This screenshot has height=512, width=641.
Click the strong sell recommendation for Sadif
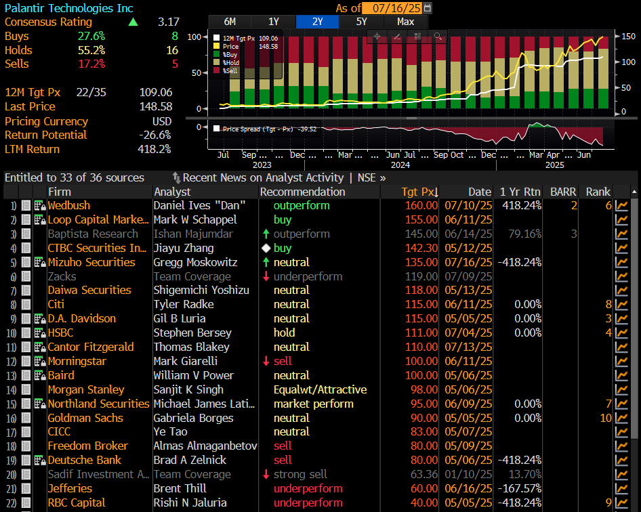[300, 474]
